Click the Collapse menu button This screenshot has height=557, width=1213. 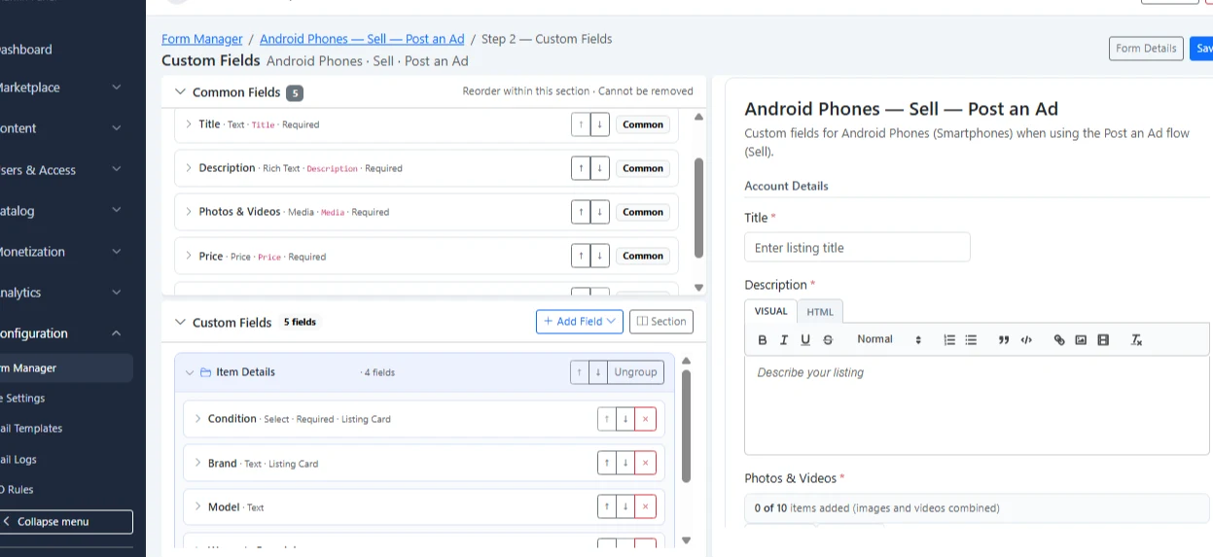click(65, 522)
